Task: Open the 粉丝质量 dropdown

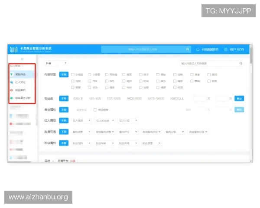Action: [x=151, y=143]
